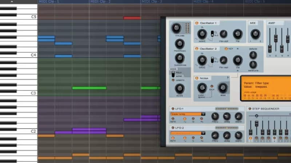The height and width of the screenshot is (163, 291).
Task: Click step 2 raised slider in sequencer
Action: click(256, 124)
